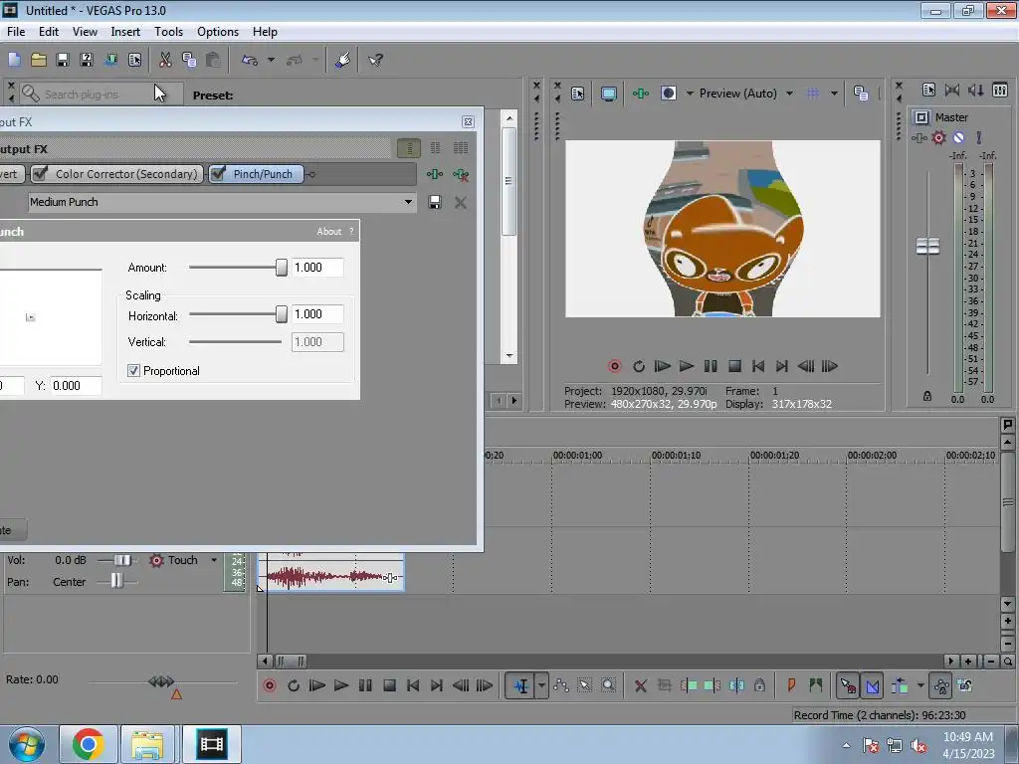
Task: Click the Play button under preview
Action: 687,366
